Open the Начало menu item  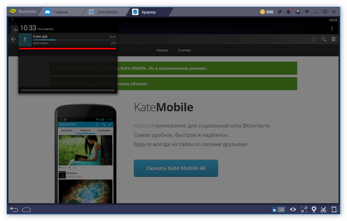coord(162,50)
